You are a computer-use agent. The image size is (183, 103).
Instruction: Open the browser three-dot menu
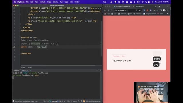tap(168, 10)
